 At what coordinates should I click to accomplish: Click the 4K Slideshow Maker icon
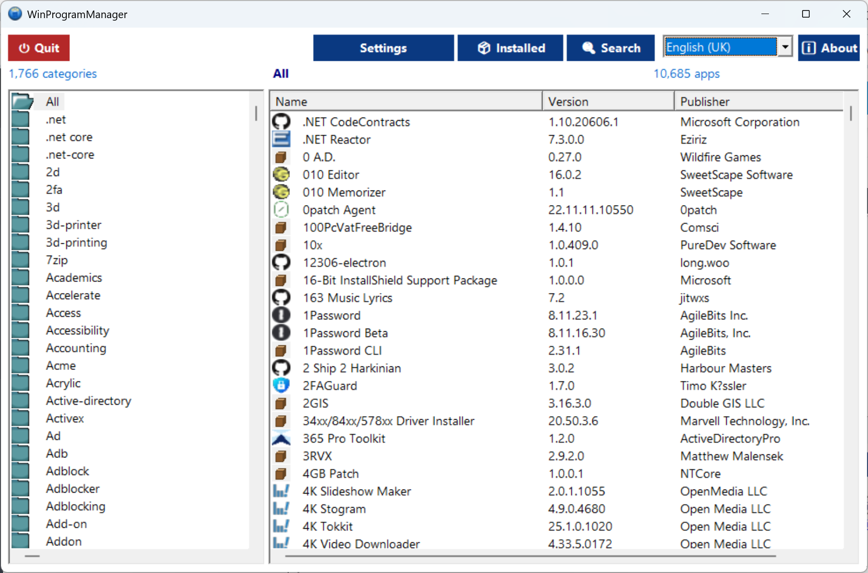[x=281, y=491]
